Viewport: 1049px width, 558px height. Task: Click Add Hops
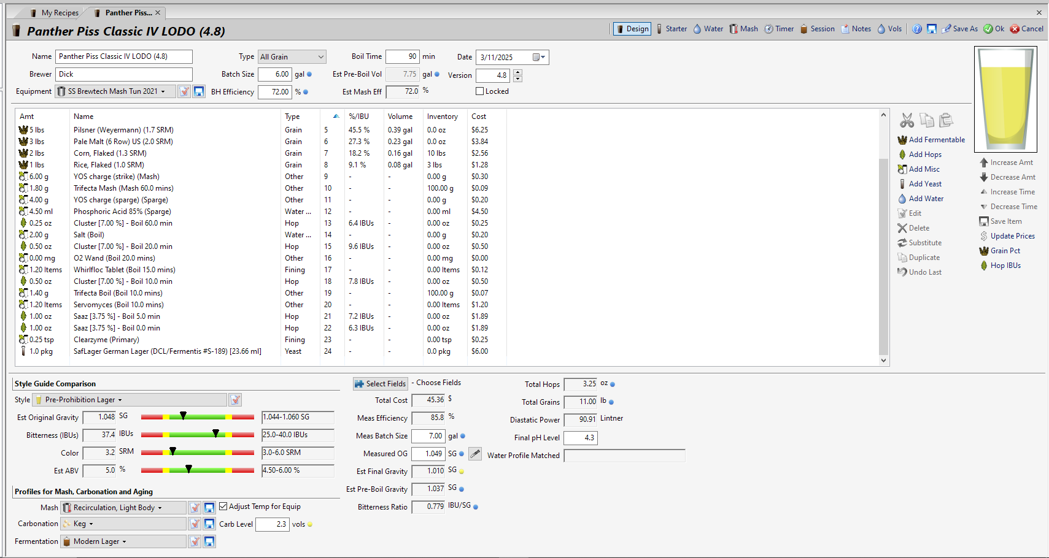919,155
